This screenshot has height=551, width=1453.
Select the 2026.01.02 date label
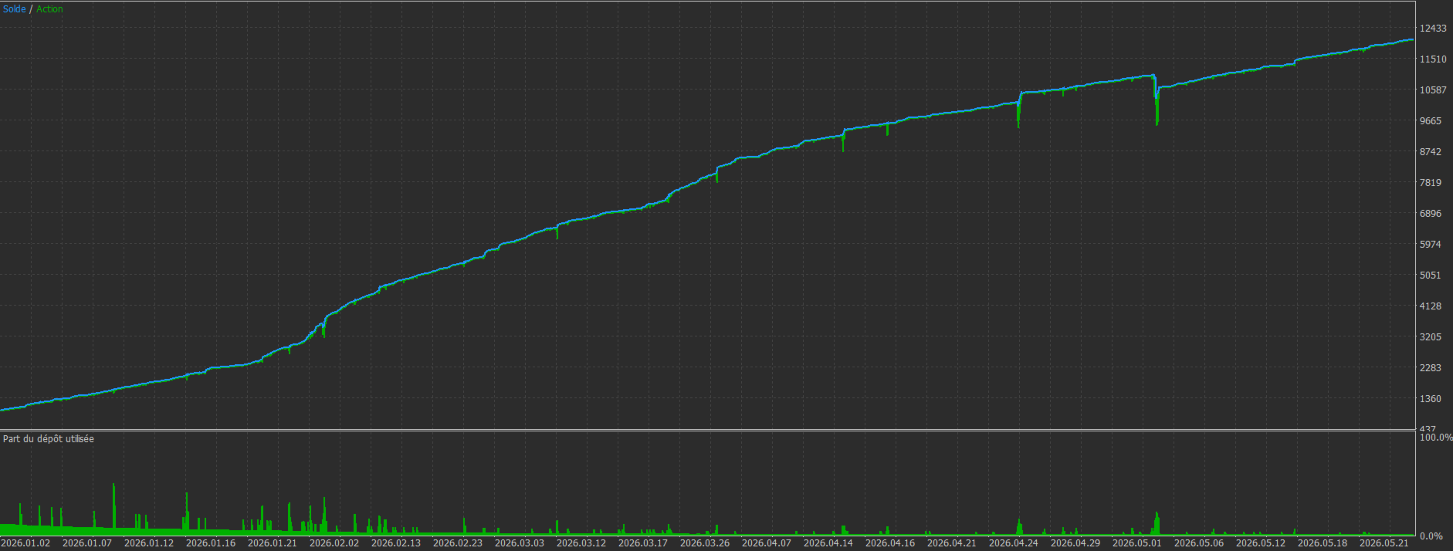(x=25, y=543)
